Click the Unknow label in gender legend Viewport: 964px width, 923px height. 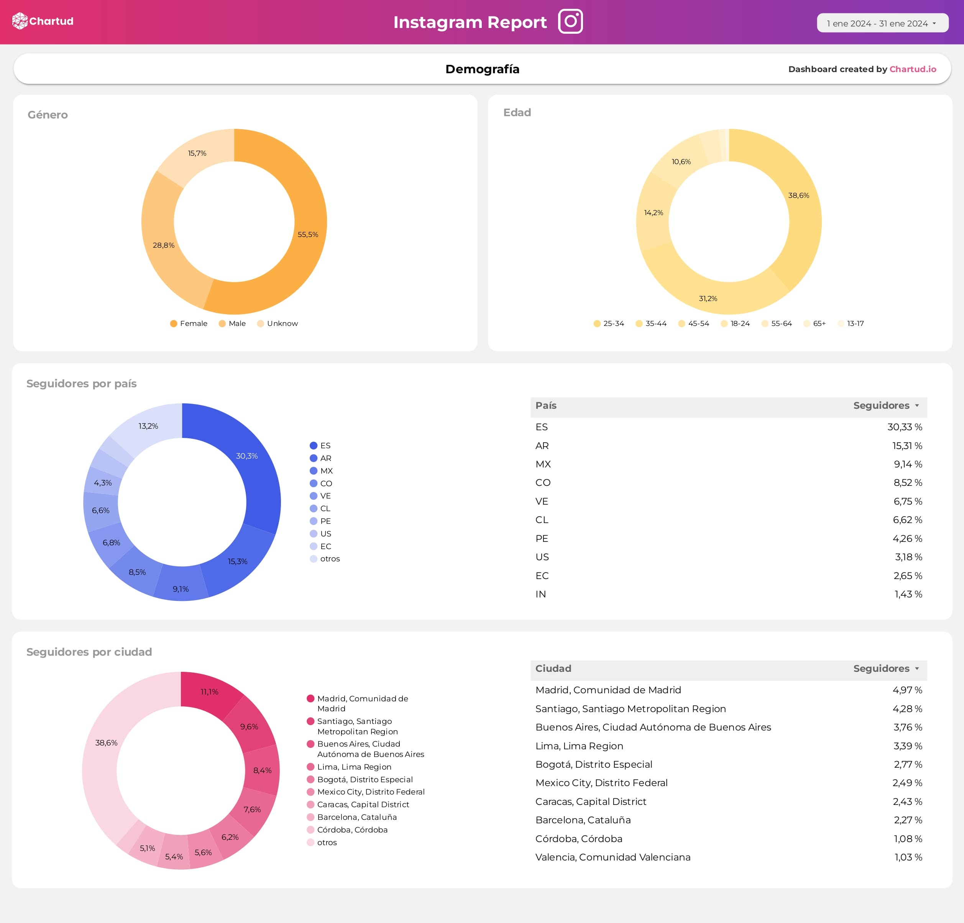pyautogui.click(x=283, y=323)
